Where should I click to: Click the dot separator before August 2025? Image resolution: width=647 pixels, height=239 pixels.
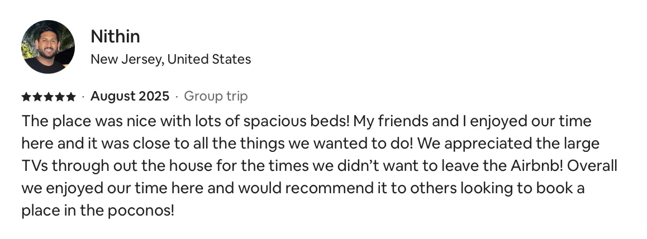(83, 97)
